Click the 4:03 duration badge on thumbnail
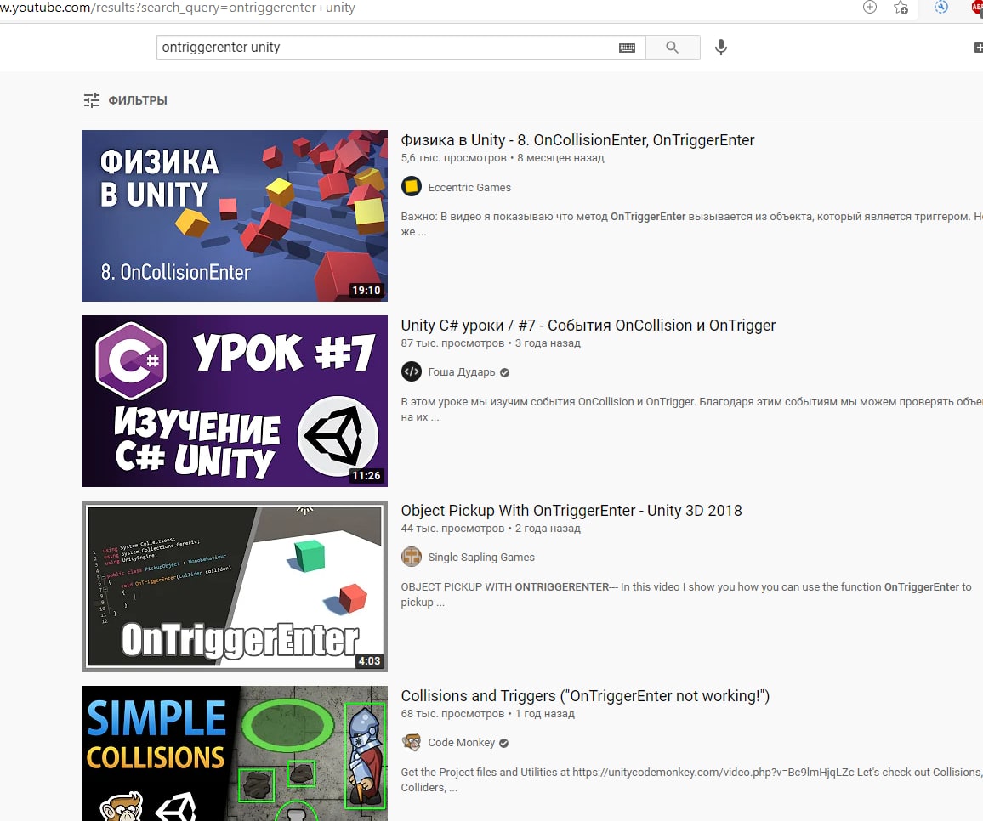The image size is (983, 821). pos(369,661)
